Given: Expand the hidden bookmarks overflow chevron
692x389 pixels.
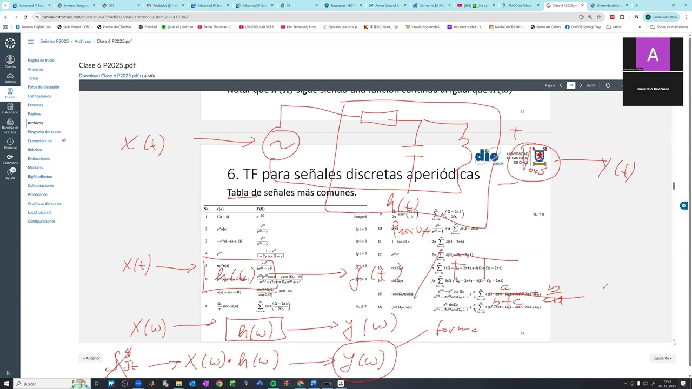Looking at the screenshot, I should (640, 27).
